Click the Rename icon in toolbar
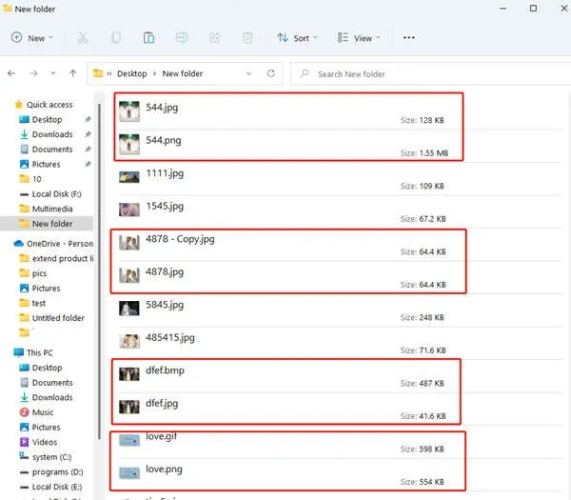The image size is (571, 500). pos(182,37)
